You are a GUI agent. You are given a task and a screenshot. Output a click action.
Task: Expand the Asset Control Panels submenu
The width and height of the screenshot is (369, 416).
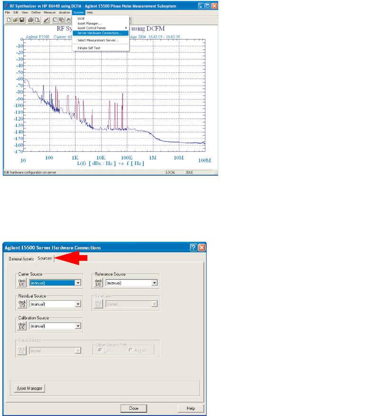101,28
